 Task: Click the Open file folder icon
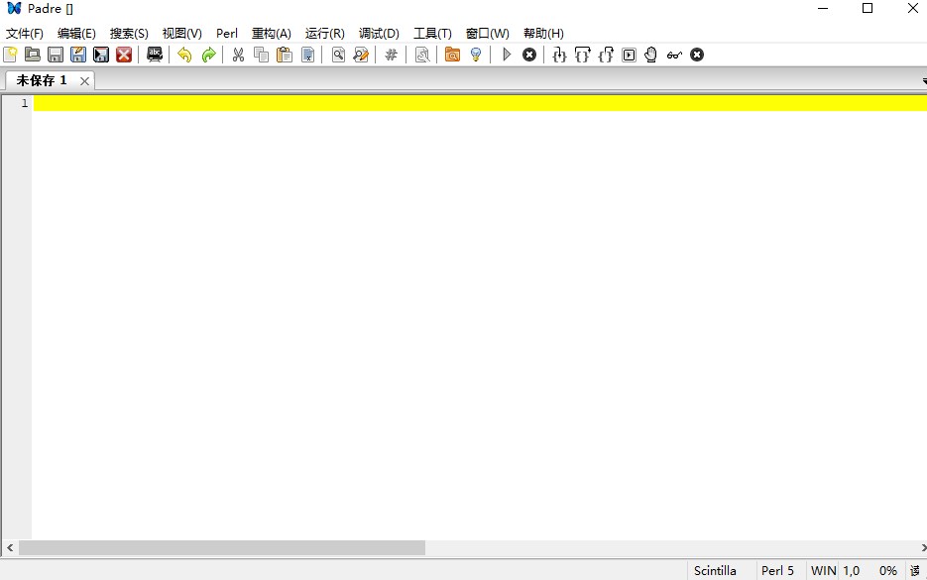33,55
